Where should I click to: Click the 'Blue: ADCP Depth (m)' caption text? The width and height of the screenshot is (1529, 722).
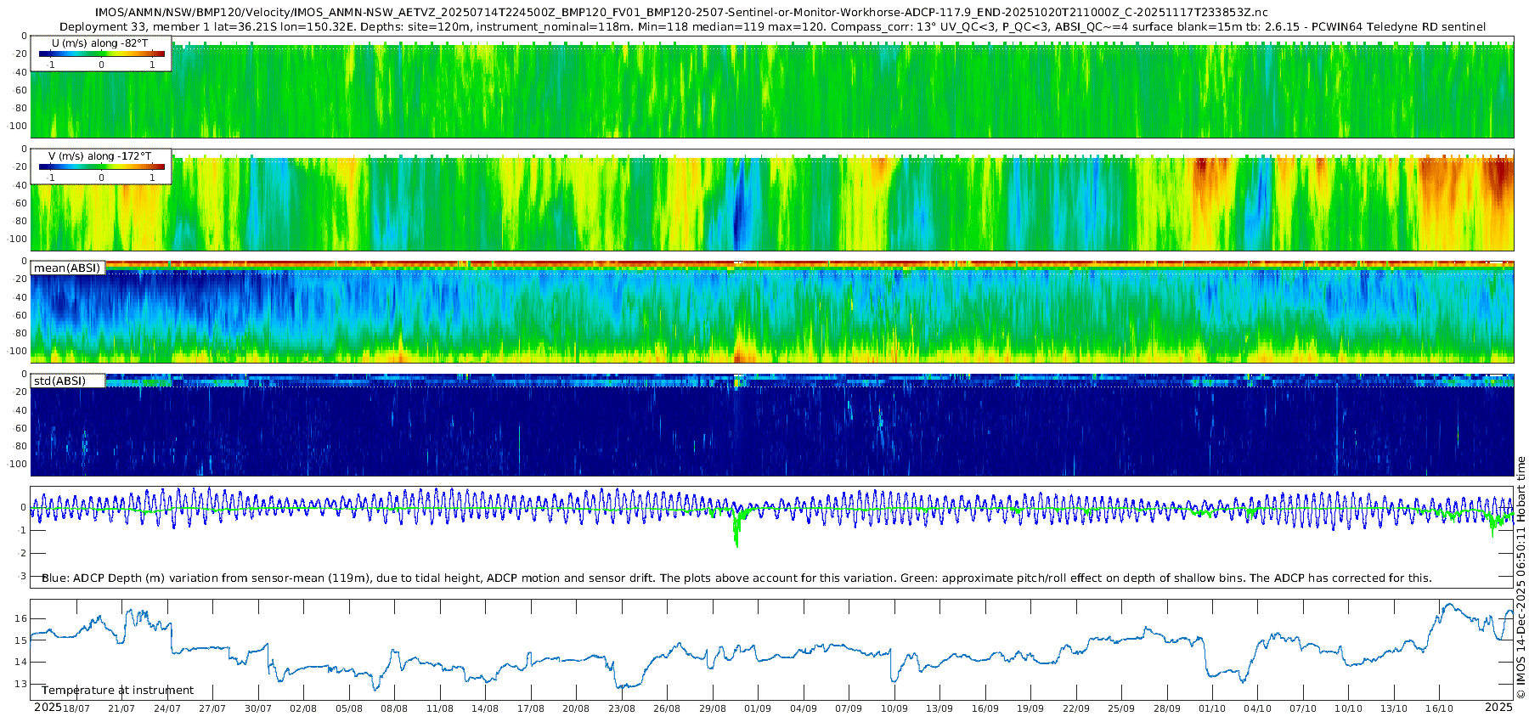[736, 578]
